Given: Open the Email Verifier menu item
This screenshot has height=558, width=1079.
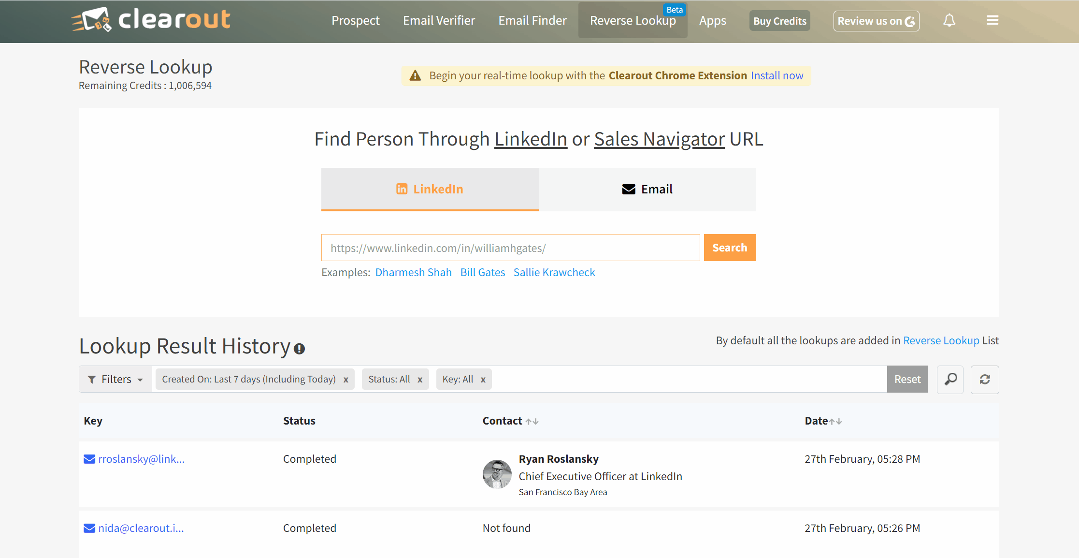Looking at the screenshot, I should click(439, 20).
